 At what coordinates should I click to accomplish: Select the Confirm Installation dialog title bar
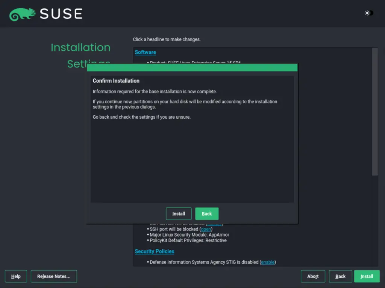click(x=192, y=68)
